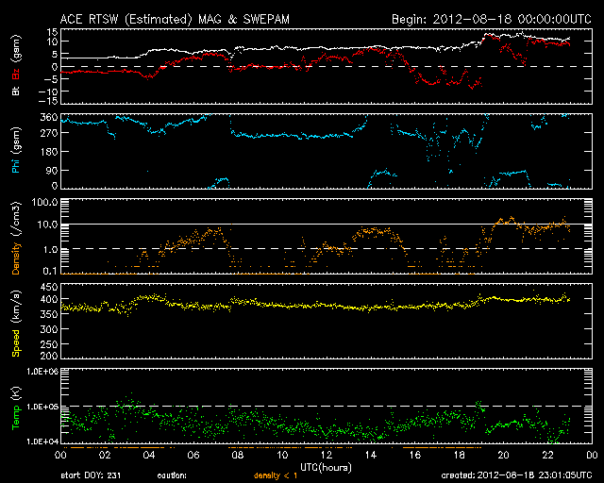
Task: Click the '12' hour label on x-axis
Action: coord(327,455)
